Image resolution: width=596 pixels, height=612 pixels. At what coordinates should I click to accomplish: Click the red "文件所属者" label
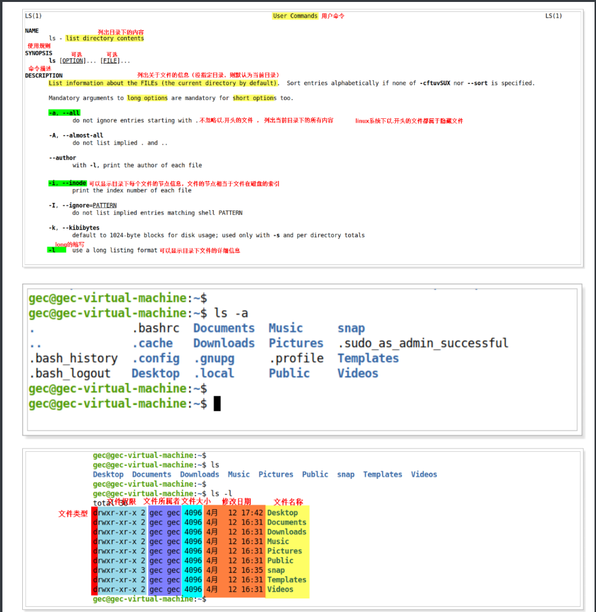point(161,501)
